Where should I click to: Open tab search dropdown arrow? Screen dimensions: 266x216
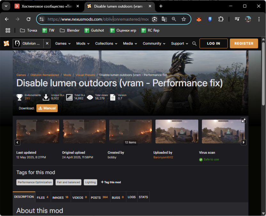(x=6, y=6)
